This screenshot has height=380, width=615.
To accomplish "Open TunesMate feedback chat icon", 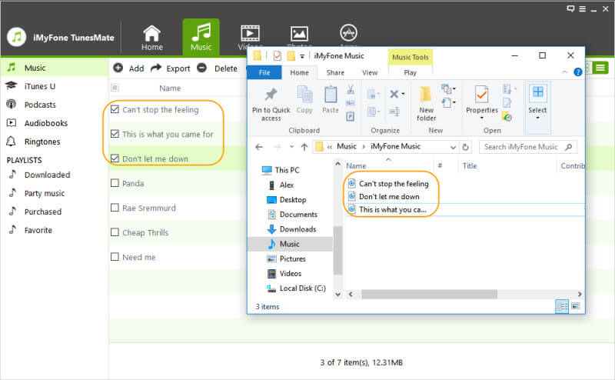I will (x=570, y=9).
